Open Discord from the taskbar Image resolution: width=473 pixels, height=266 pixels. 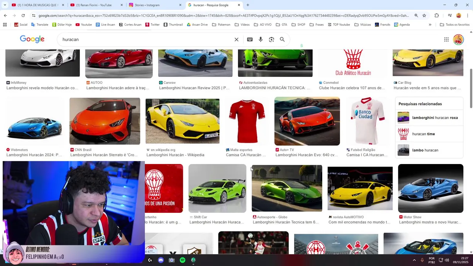pos(161,260)
